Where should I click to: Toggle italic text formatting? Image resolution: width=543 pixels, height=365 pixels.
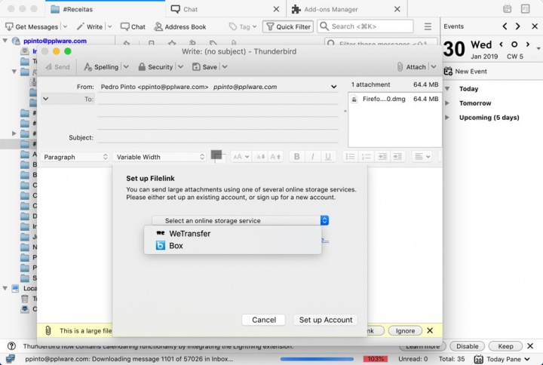tap(312, 157)
